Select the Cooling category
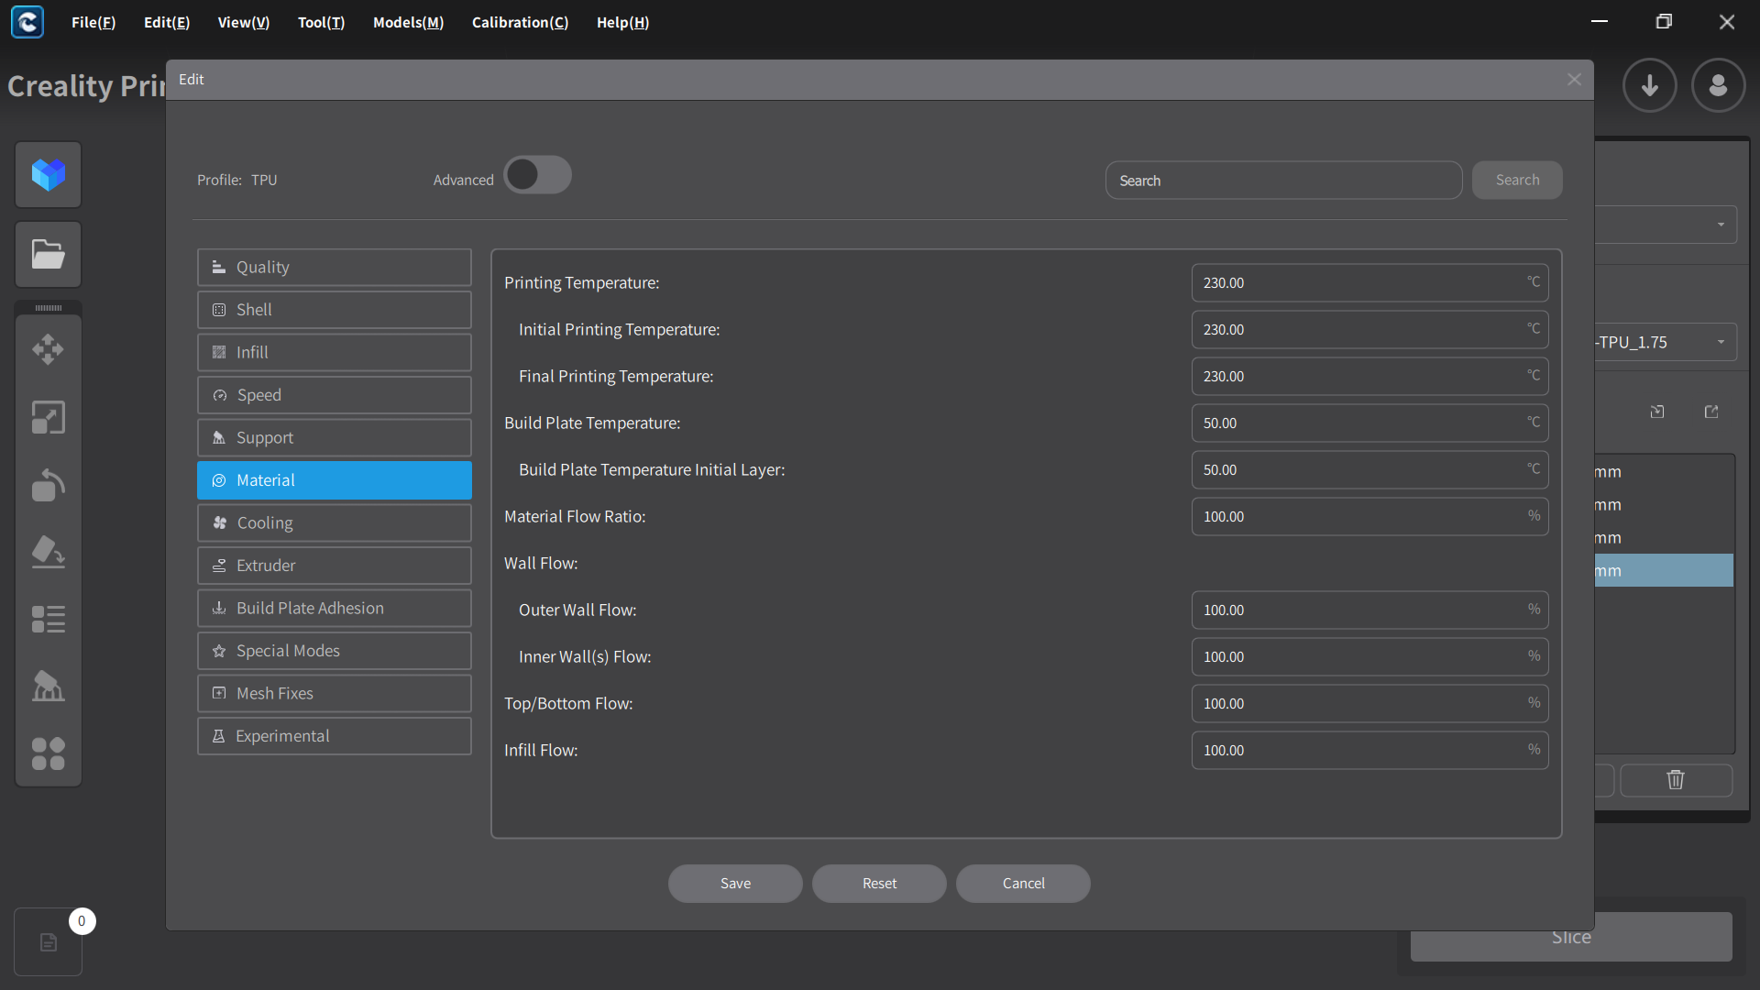Viewport: 1760px width, 990px height. (335, 523)
